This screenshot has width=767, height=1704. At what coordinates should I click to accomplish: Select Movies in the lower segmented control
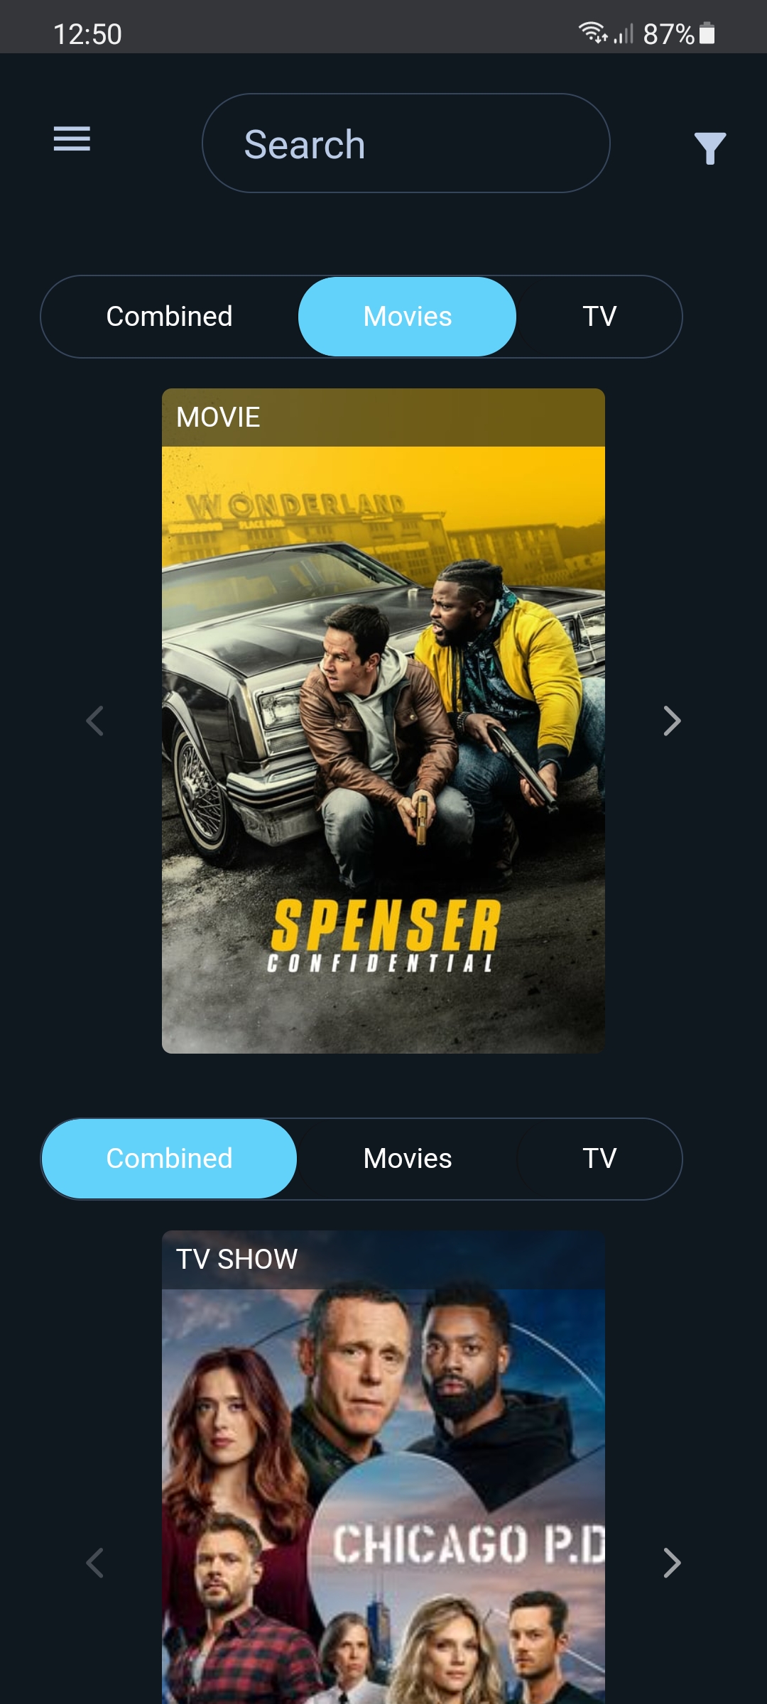(x=407, y=1159)
